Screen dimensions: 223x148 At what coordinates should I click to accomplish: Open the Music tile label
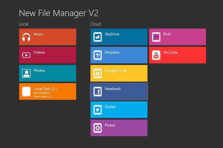(38, 34)
